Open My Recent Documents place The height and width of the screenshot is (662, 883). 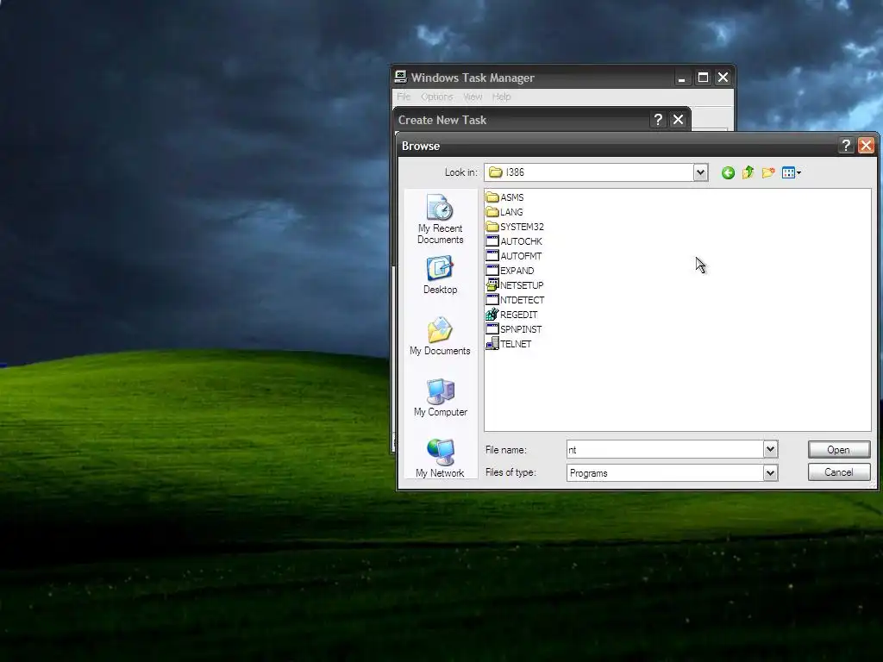coord(440,219)
